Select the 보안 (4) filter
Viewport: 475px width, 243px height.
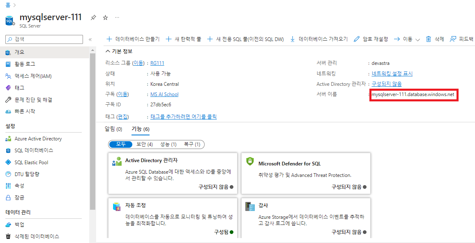(x=145, y=144)
